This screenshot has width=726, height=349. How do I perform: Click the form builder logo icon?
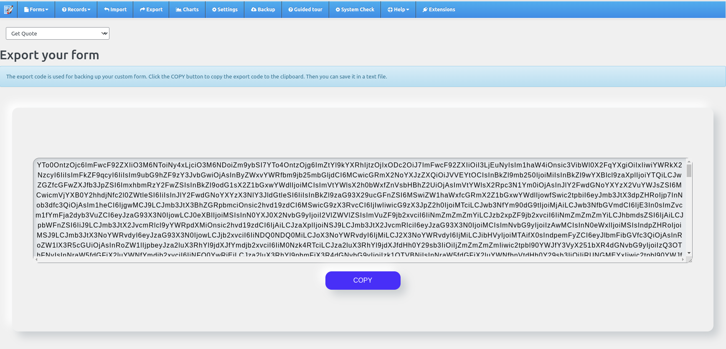click(x=8, y=9)
